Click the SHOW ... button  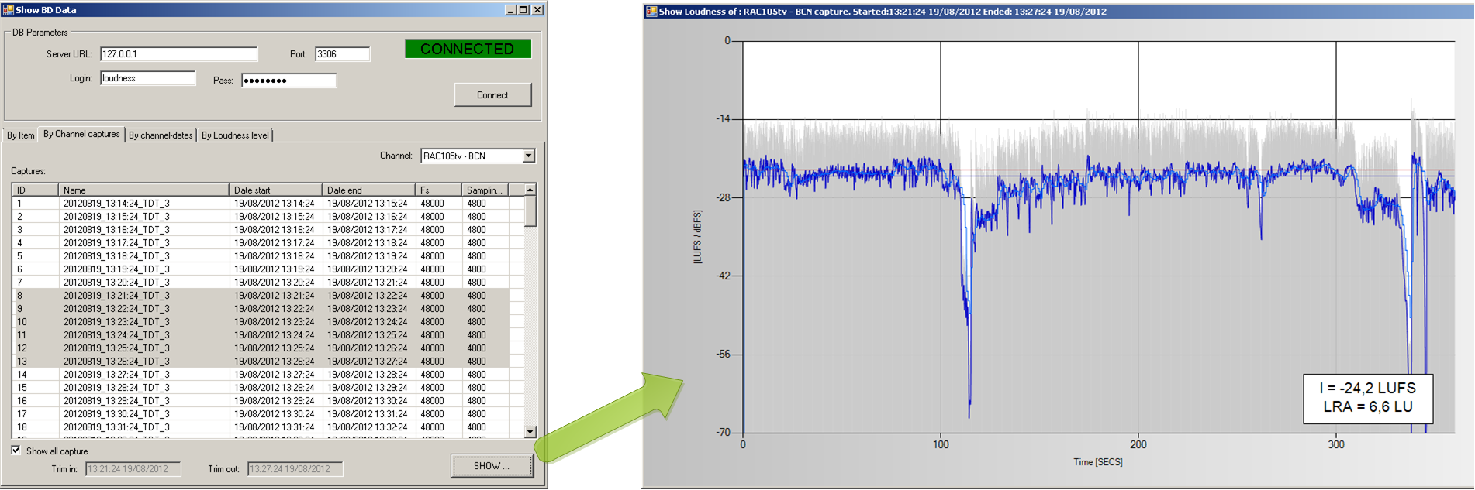(492, 466)
